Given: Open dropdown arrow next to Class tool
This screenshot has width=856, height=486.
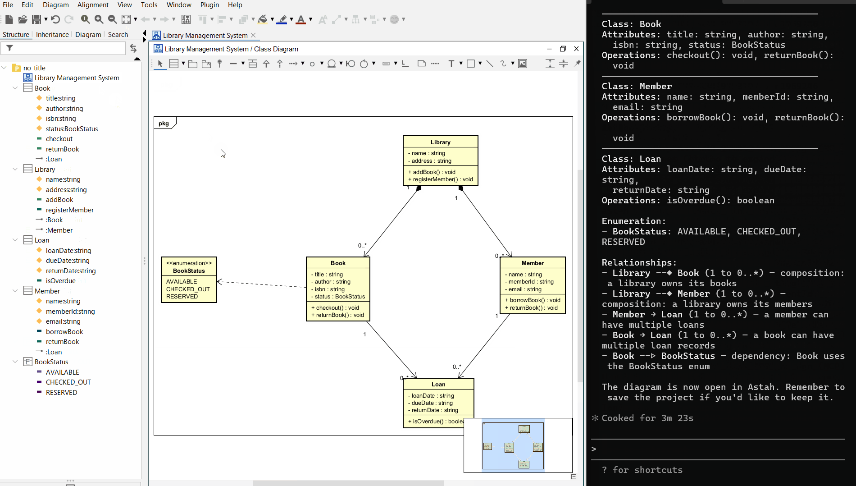Looking at the screenshot, I should point(183,64).
